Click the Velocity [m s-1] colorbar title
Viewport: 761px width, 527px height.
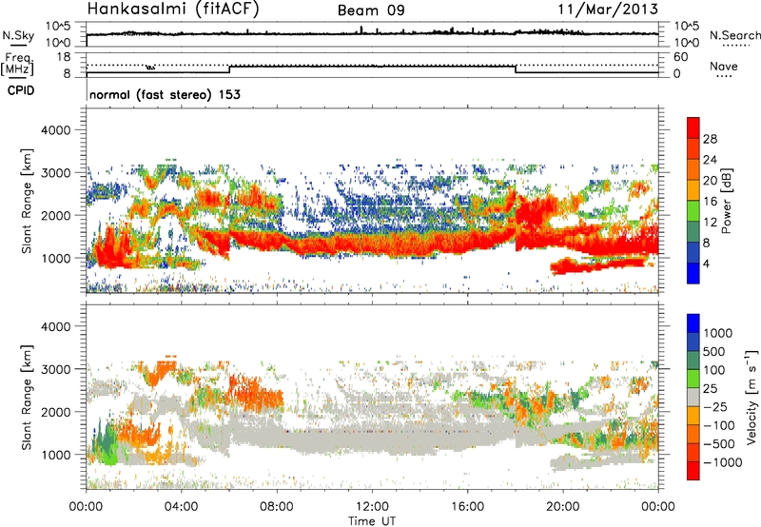click(751, 398)
